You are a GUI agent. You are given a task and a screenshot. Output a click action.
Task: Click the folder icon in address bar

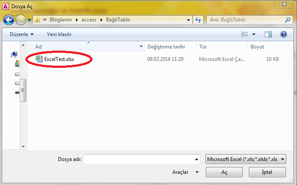(37, 19)
